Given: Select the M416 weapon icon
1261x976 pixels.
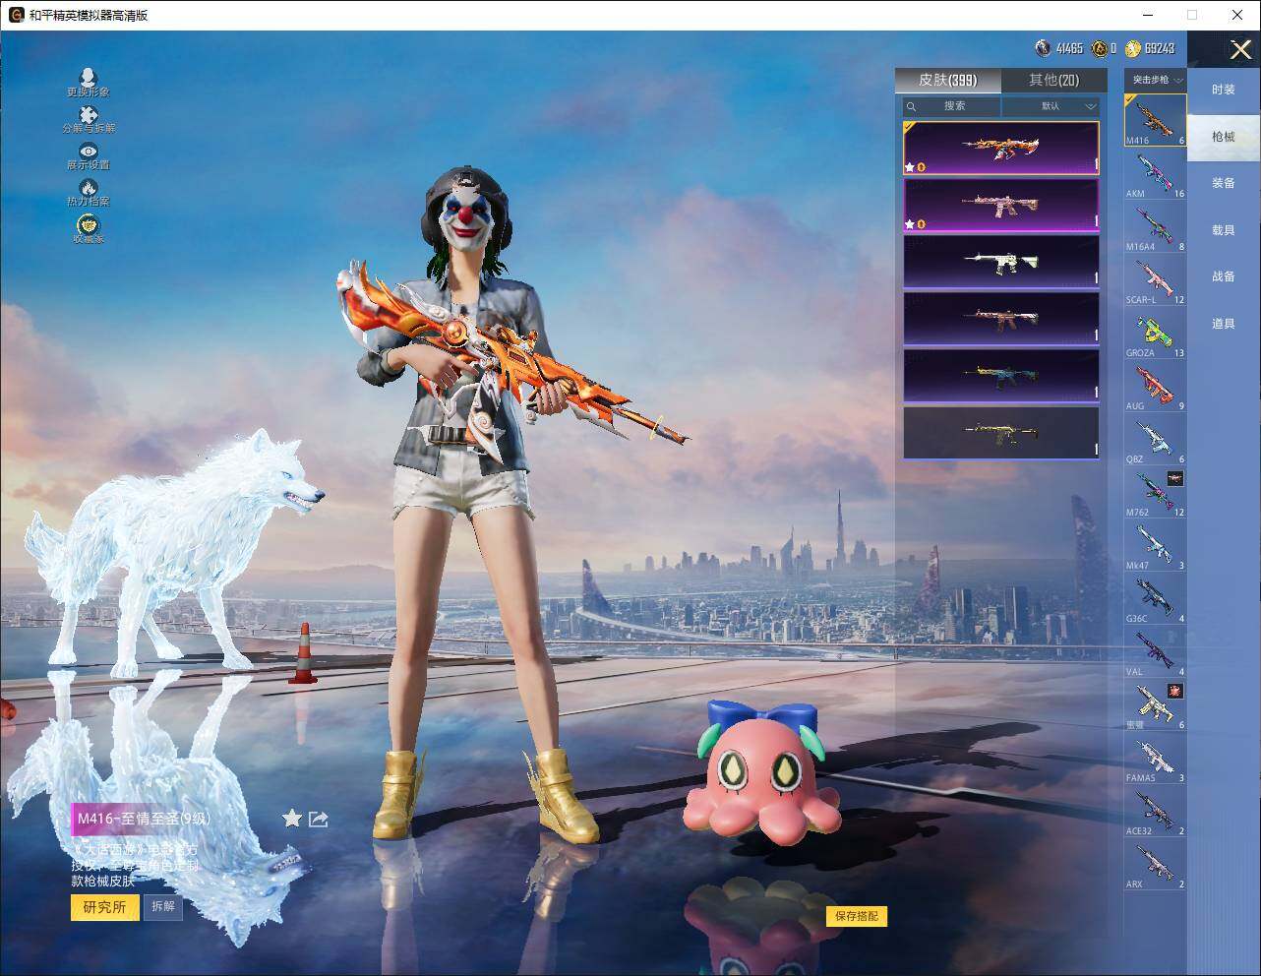Looking at the screenshot, I should pyautogui.click(x=1156, y=120).
